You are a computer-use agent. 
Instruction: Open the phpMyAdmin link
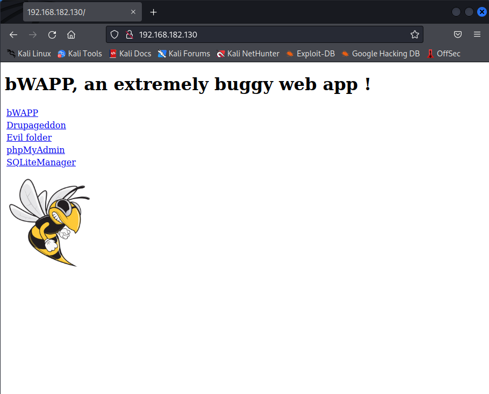[35, 150]
